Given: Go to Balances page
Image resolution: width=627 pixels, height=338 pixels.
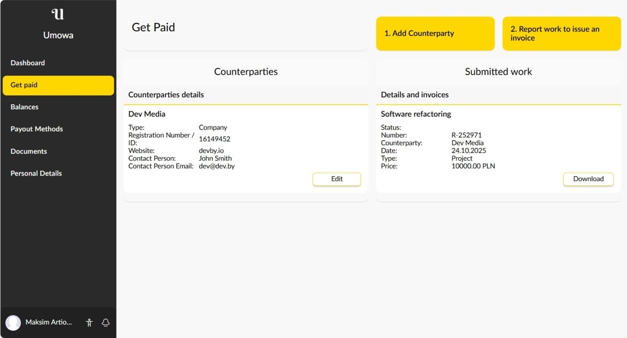Looking at the screenshot, I should [x=25, y=107].
